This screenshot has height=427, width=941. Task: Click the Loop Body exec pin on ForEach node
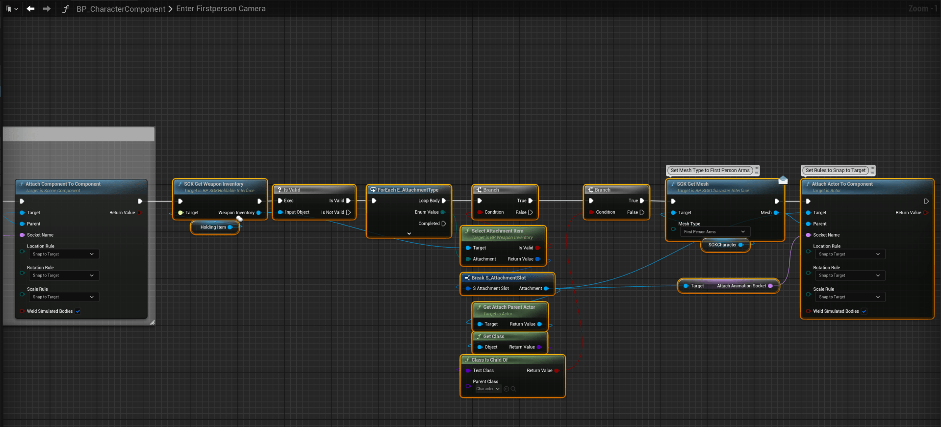pyautogui.click(x=443, y=201)
